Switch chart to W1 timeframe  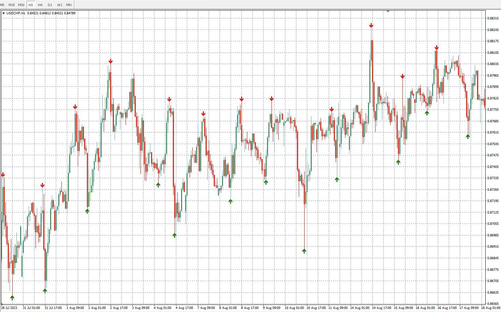point(60,5)
